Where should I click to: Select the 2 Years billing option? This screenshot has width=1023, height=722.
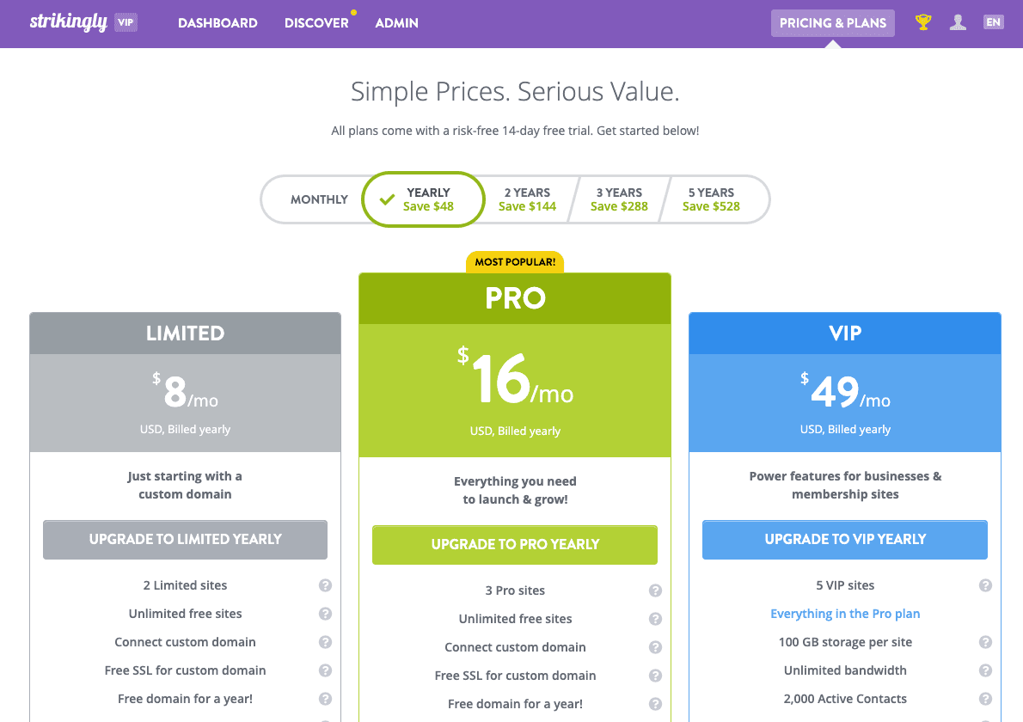(x=527, y=199)
